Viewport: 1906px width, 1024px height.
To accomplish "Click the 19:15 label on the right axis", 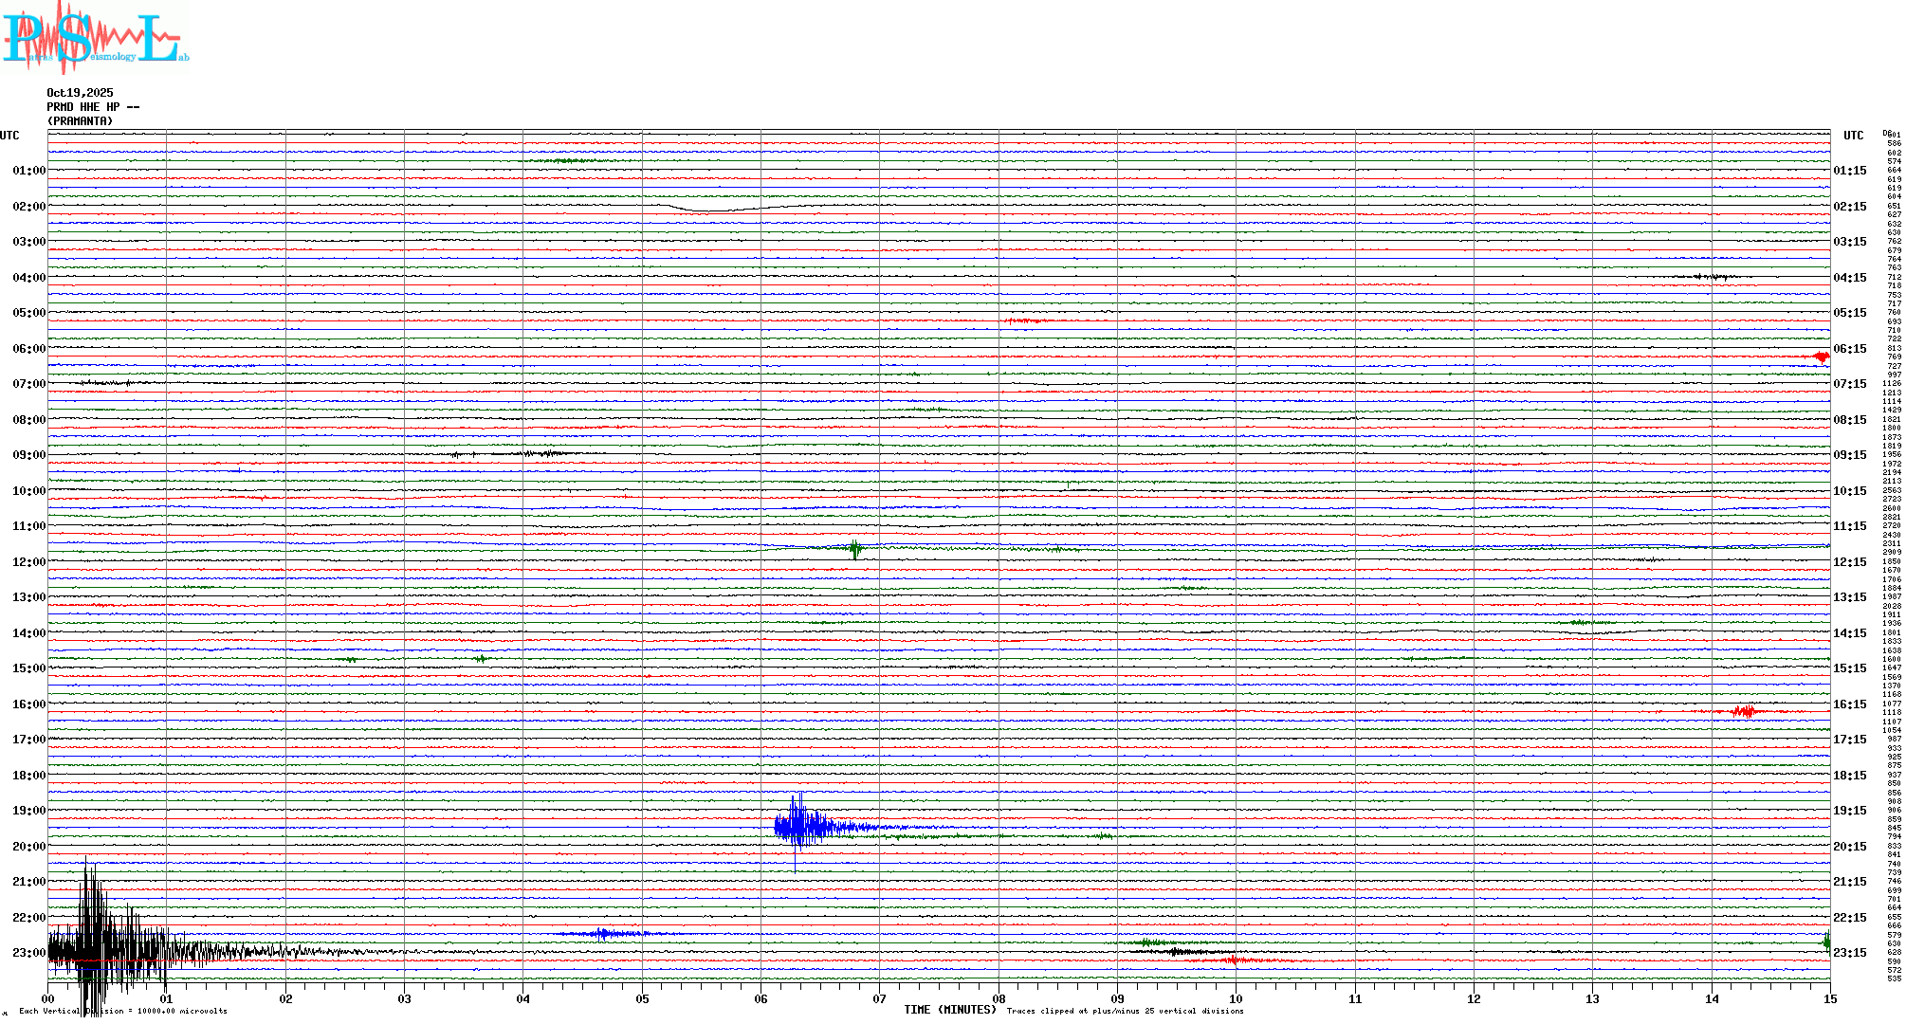I will coord(1849,811).
